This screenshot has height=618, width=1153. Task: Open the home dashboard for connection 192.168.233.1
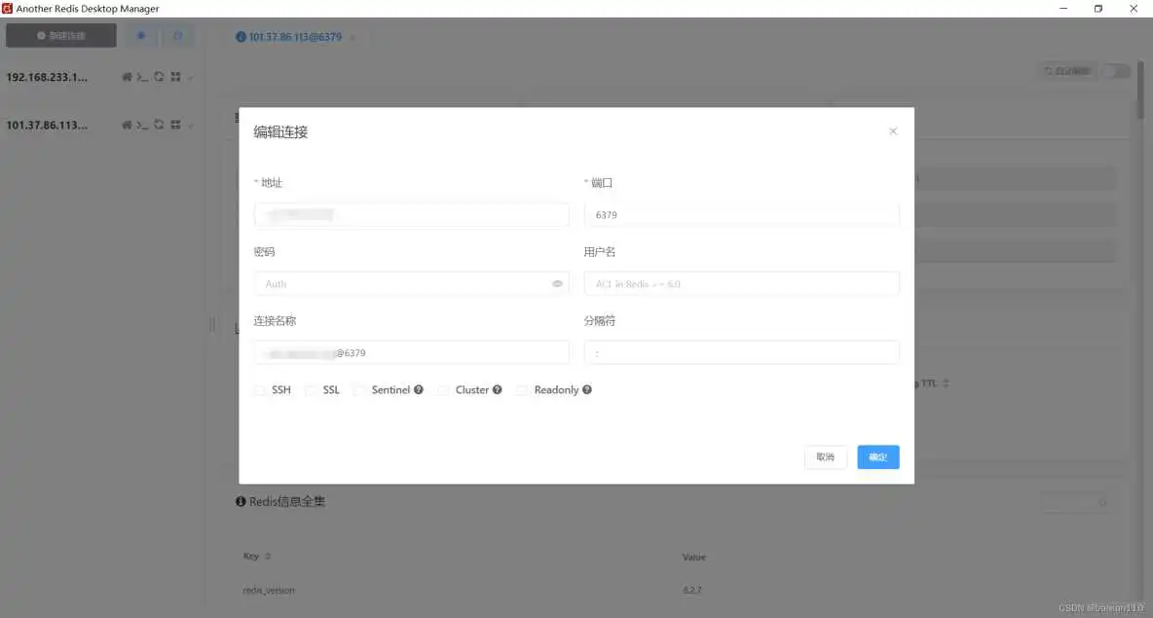pyautogui.click(x=128, y=77)
